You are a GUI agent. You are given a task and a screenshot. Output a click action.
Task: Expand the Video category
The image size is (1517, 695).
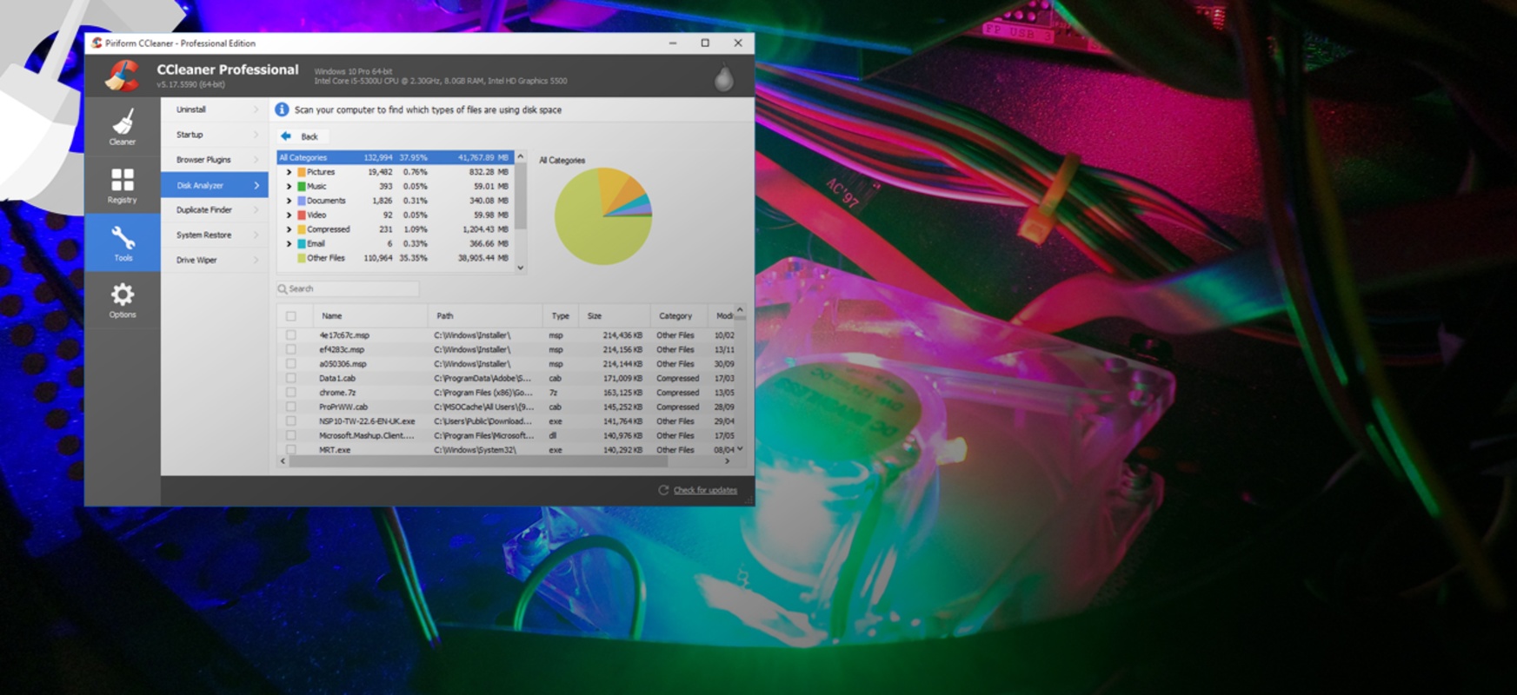(x=289, y=215)
